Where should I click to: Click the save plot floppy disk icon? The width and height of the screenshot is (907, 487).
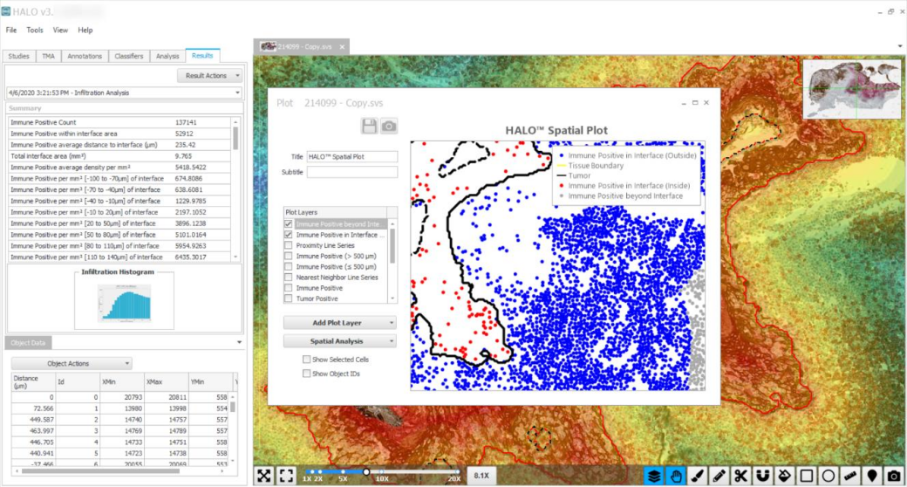pyautogui.click(x=370, y=127)
